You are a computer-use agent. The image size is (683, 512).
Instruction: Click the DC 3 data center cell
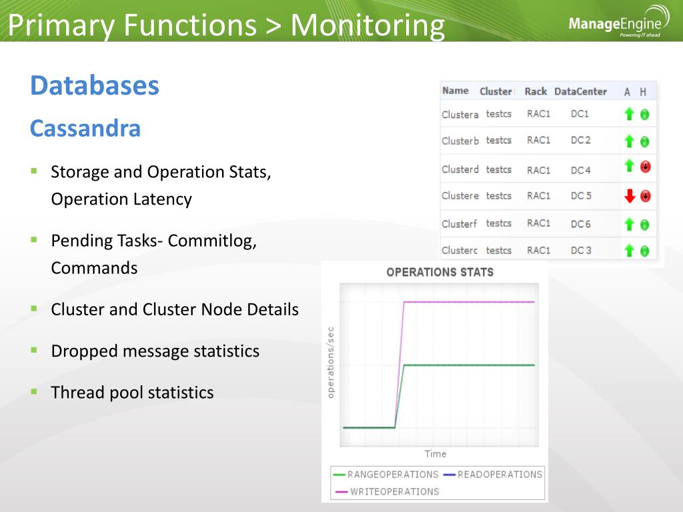coord(581,251)
